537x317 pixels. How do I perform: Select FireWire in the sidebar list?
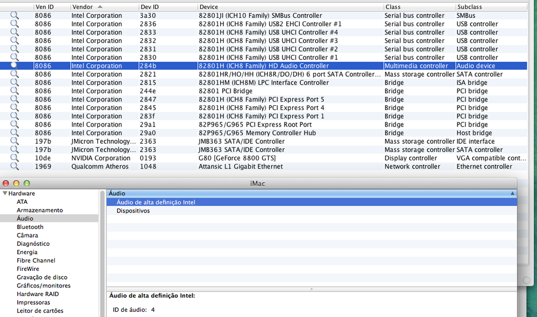tap(28, 269)
